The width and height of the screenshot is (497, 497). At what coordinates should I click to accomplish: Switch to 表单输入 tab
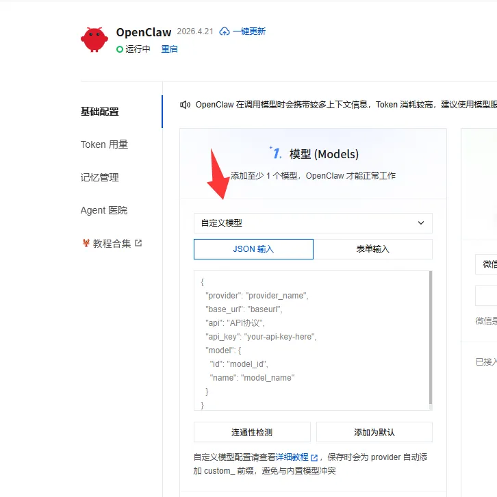click(372, 249)
